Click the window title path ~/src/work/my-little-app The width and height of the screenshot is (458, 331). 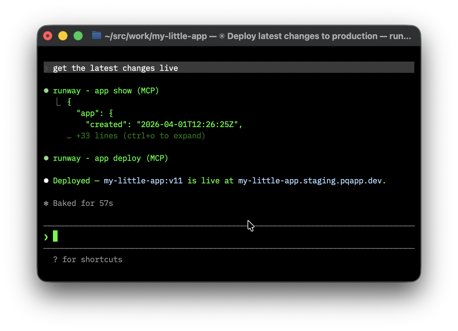click(x=156, y=36)
